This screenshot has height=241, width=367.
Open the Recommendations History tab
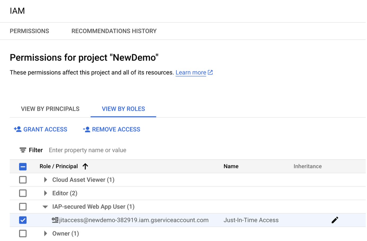click(114, 31)
